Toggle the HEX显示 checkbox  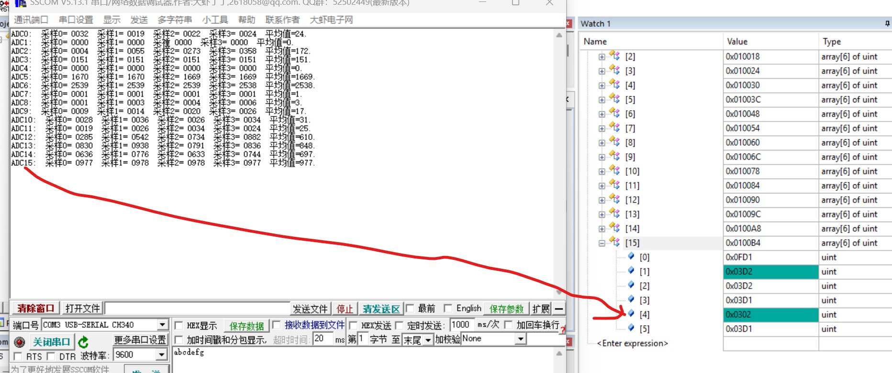pyautogui.click(x=179, y=326)
